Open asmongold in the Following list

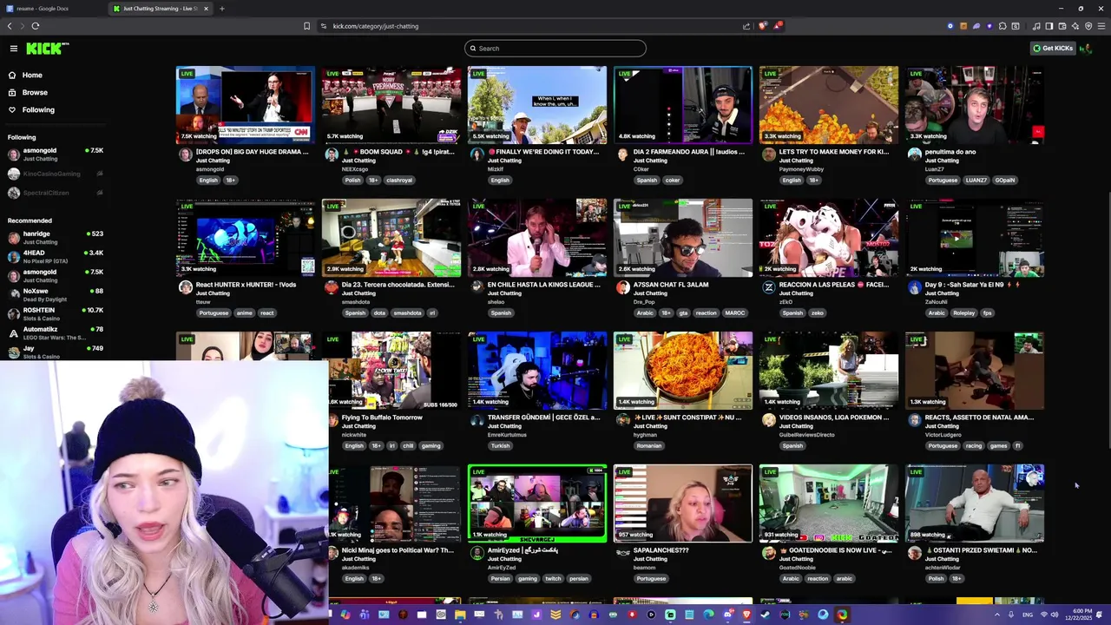click(x=56, y=155)
